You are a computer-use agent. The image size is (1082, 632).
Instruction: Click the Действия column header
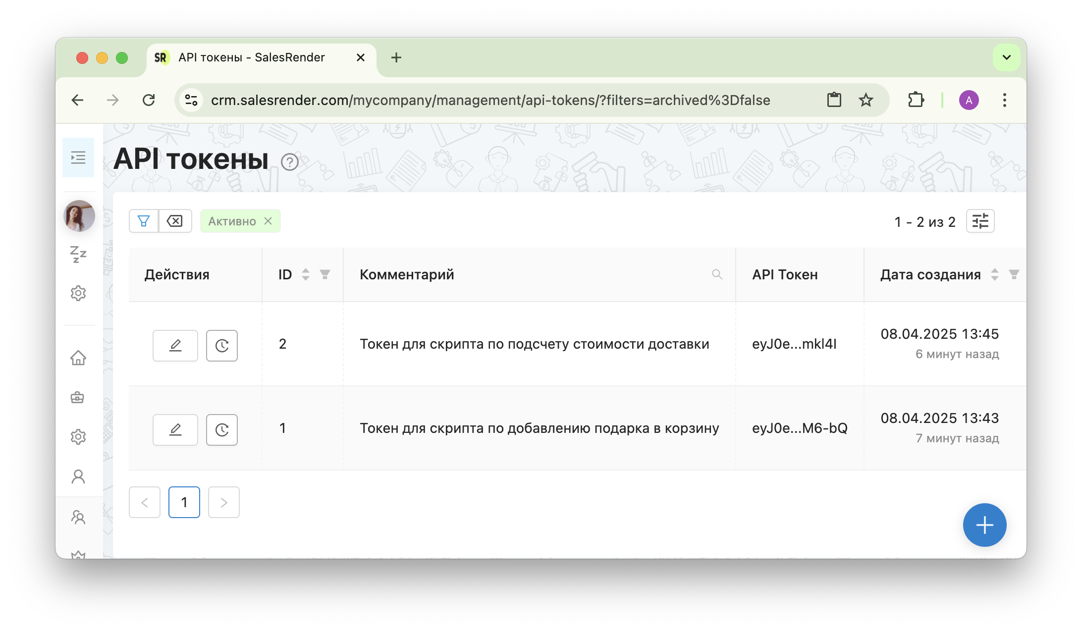pos(177,274)
